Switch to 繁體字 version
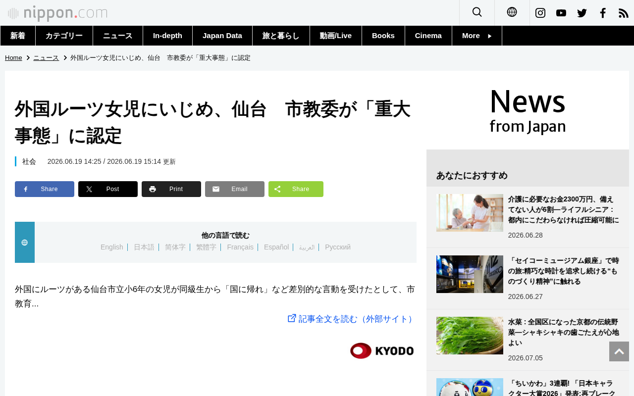634x396 pixels. tap(207, 247)
